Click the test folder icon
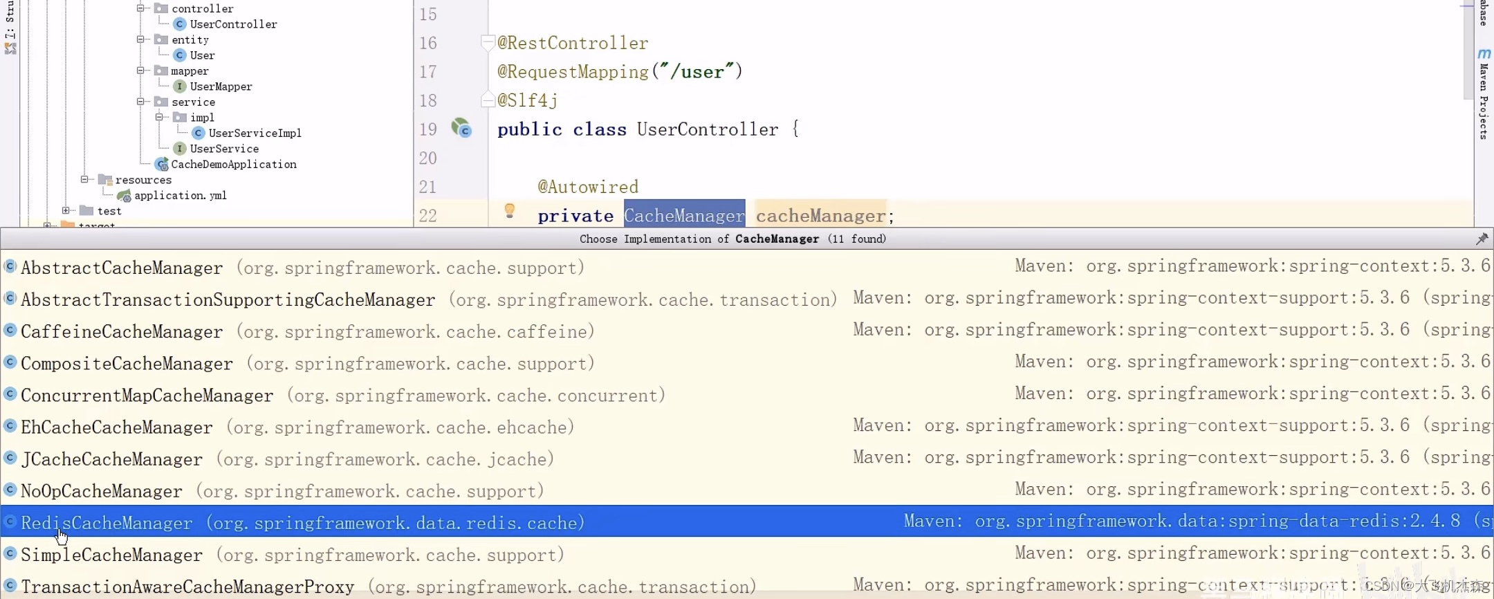The height and width of the screenshot is (599, 1494). [86, 210]
